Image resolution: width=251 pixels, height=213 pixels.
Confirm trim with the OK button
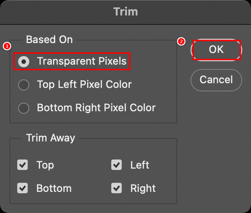pyautogui.click(x=216, y=50)
